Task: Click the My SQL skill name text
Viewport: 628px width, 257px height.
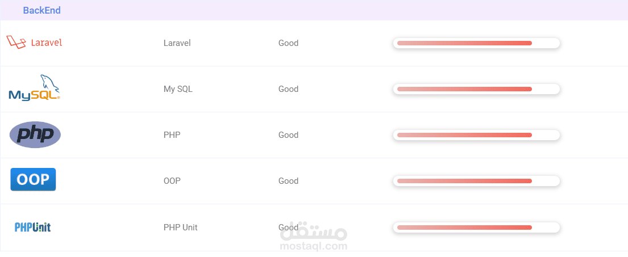Action: click(x=177, y=89)
